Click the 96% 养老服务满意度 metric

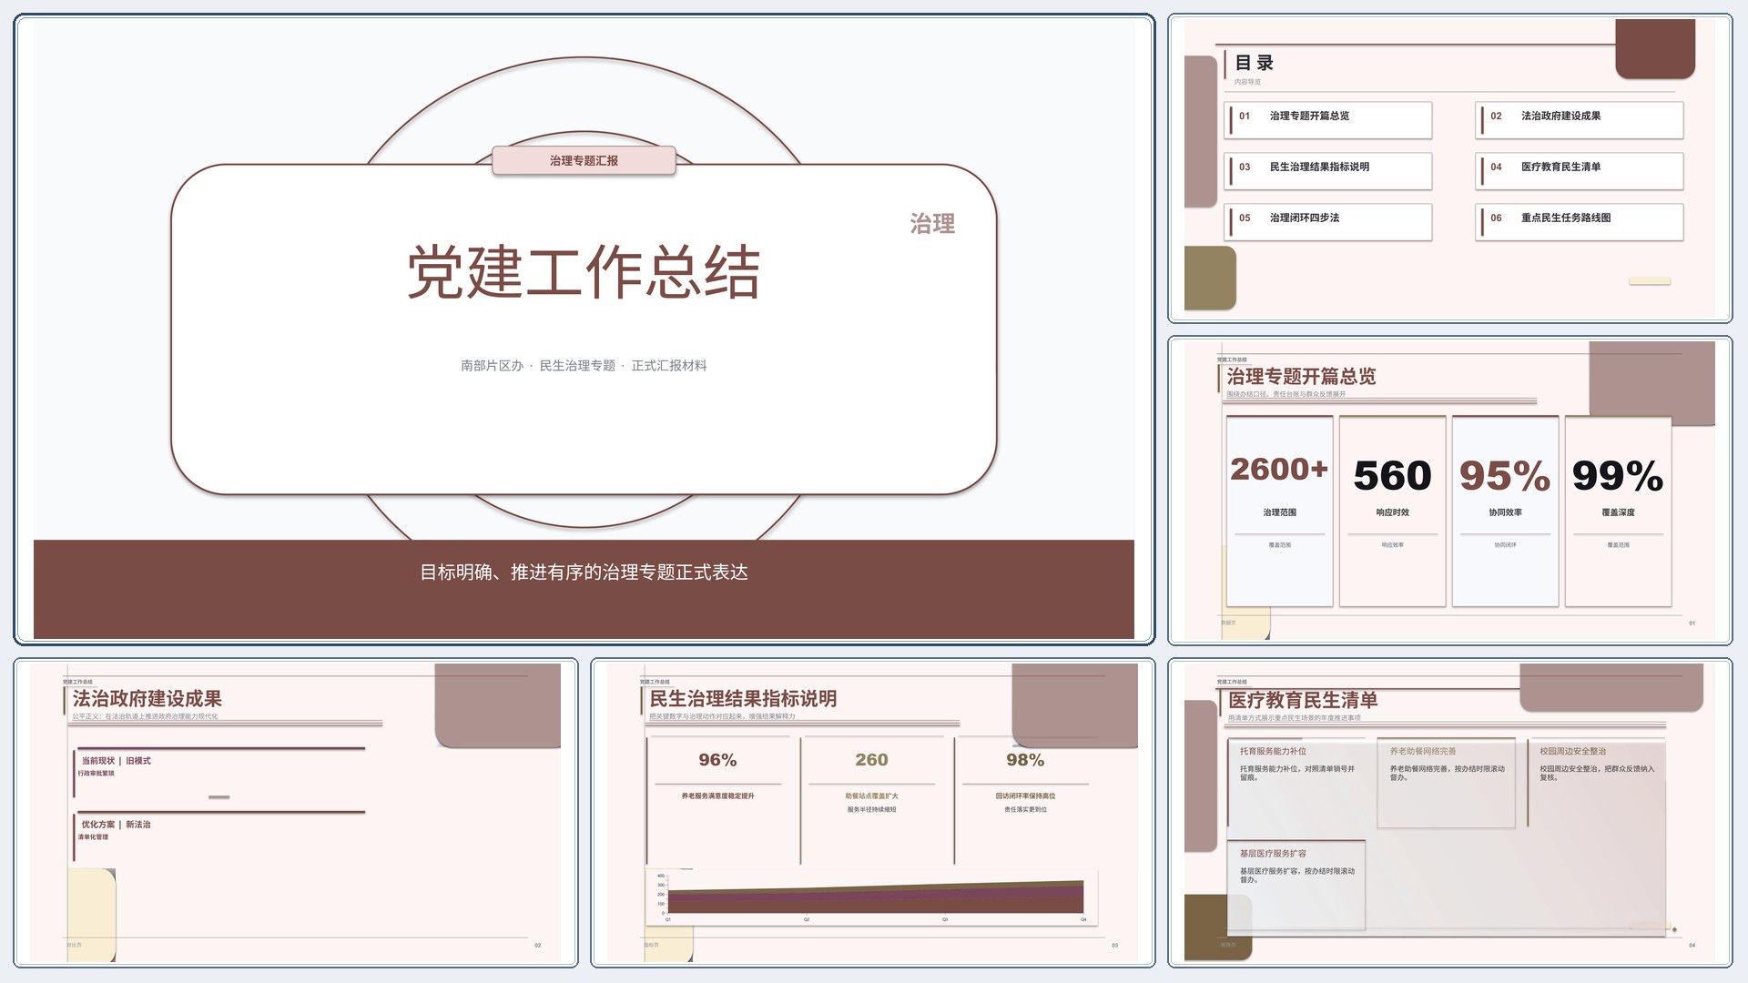(717, 801)
